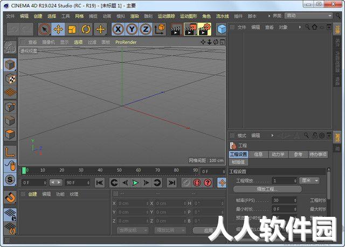
Task: Click the 工程缩放 value stepper arrows
Action: (295, 181)
